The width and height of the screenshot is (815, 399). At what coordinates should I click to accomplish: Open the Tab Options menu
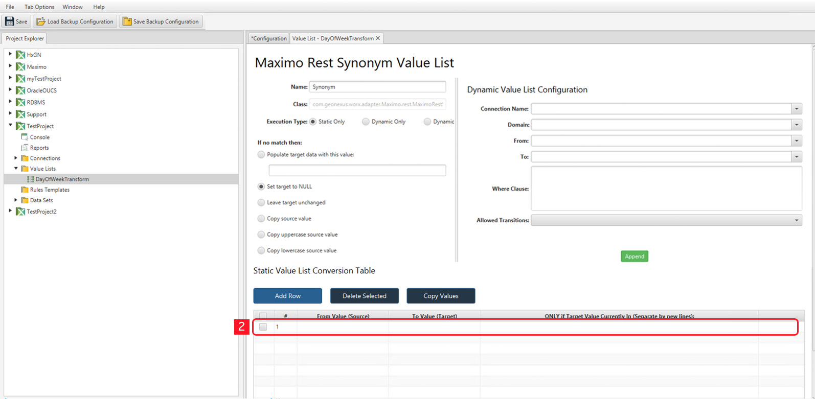pyautogui.click(x=39, y=7)
